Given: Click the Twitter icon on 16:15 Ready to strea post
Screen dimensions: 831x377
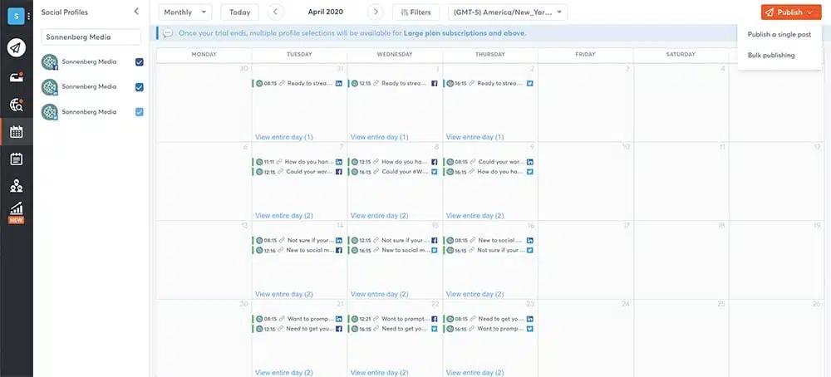Looking at the screenshot, I should tap(529, 83).
